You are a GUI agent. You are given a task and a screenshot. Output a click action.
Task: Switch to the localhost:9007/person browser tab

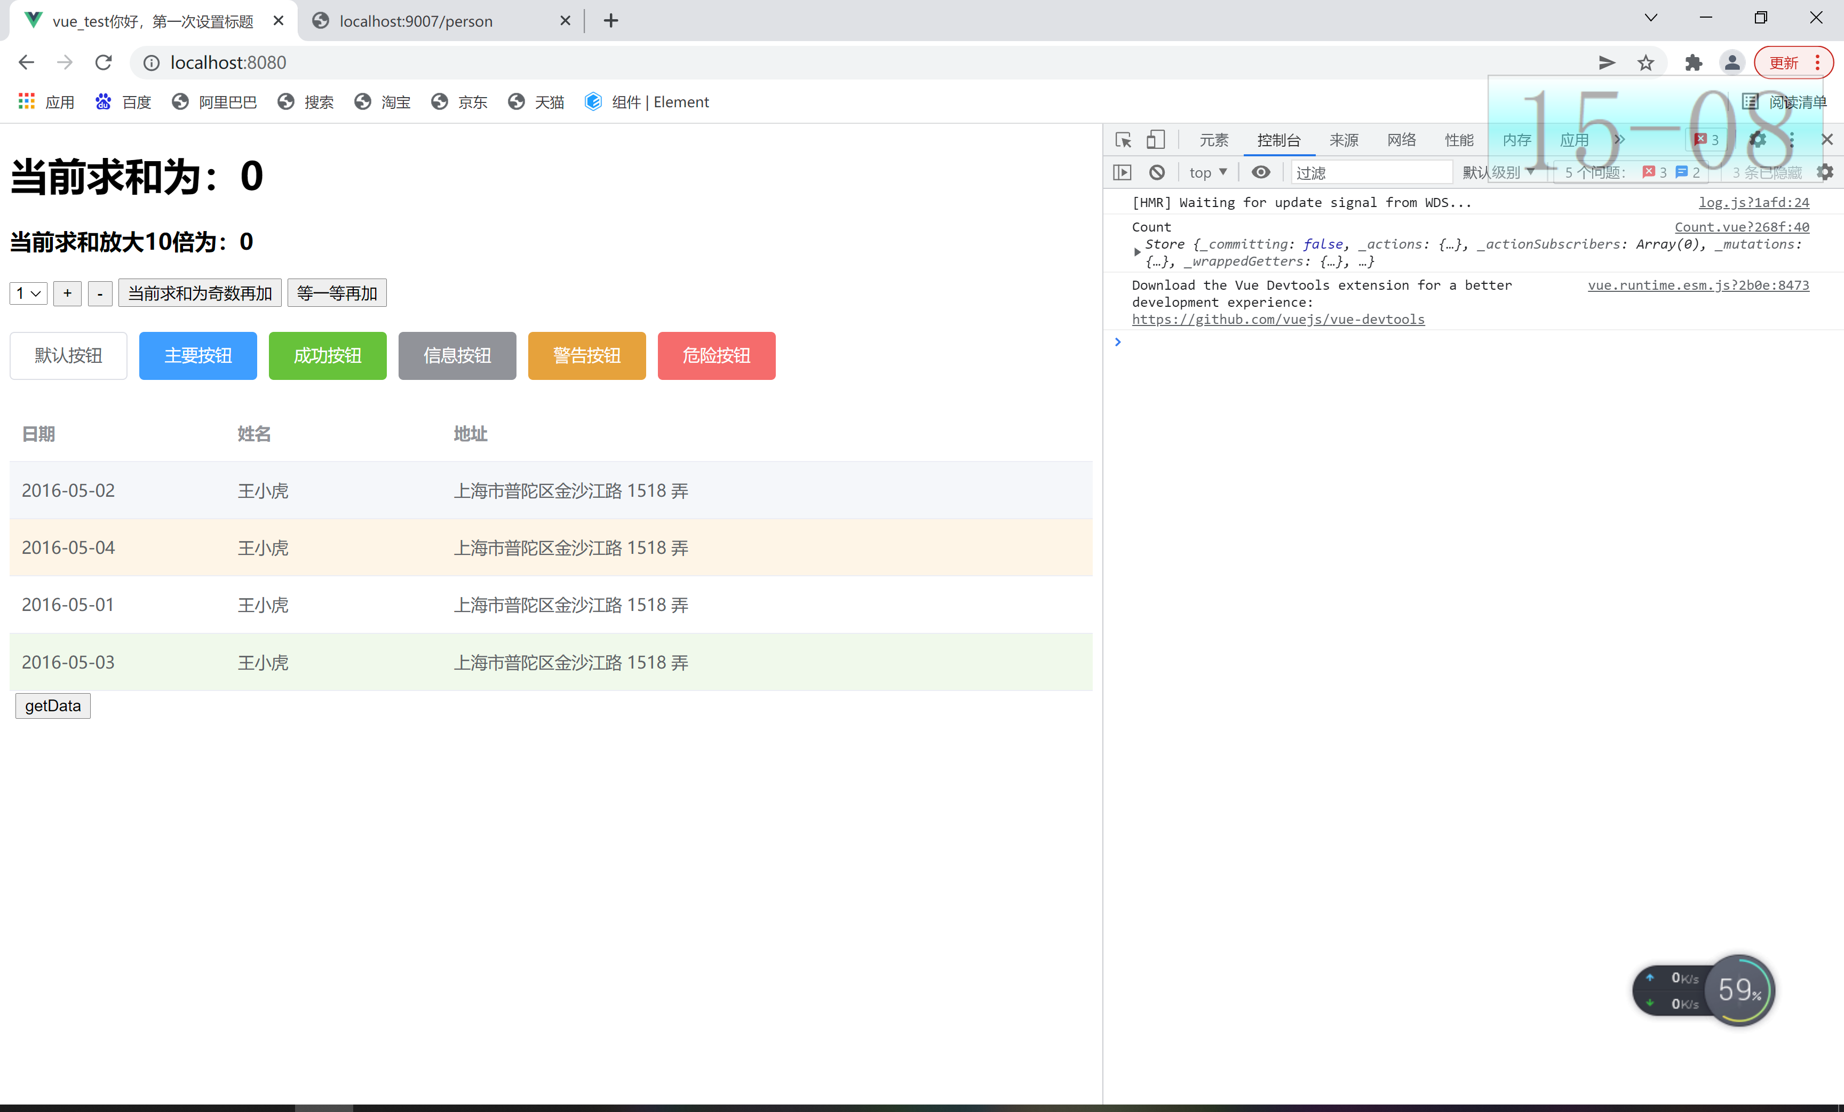(440, 21)
